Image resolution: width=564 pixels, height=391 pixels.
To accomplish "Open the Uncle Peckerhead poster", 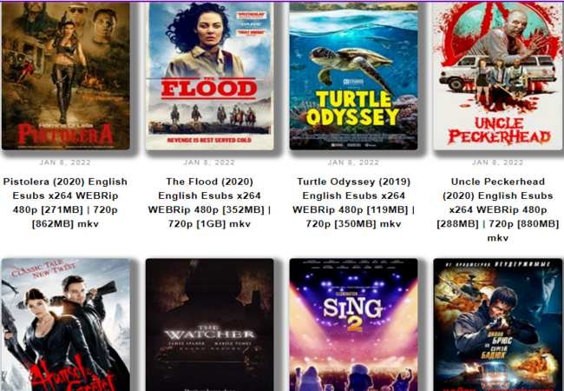I will coord(498,76).
